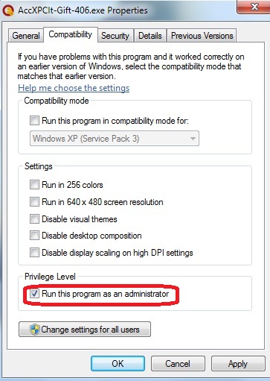270x381 pixels.
Task: Check Disable desktop composition
Action: coord(34,236)
